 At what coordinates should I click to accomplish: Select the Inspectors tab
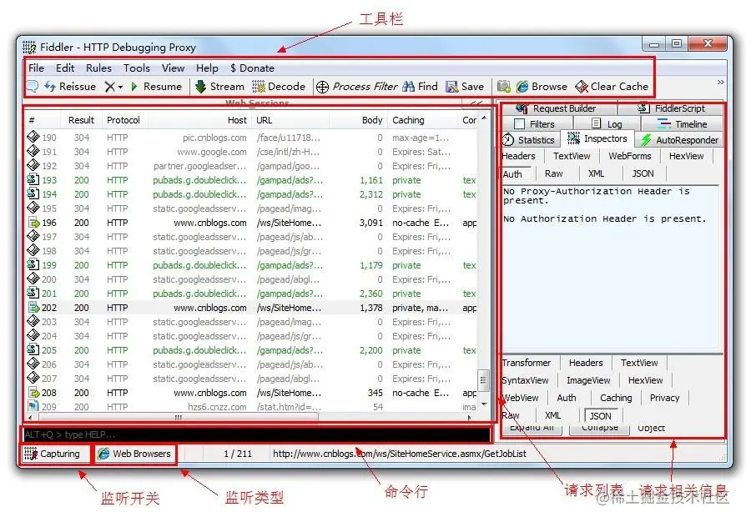click(597, 138)
